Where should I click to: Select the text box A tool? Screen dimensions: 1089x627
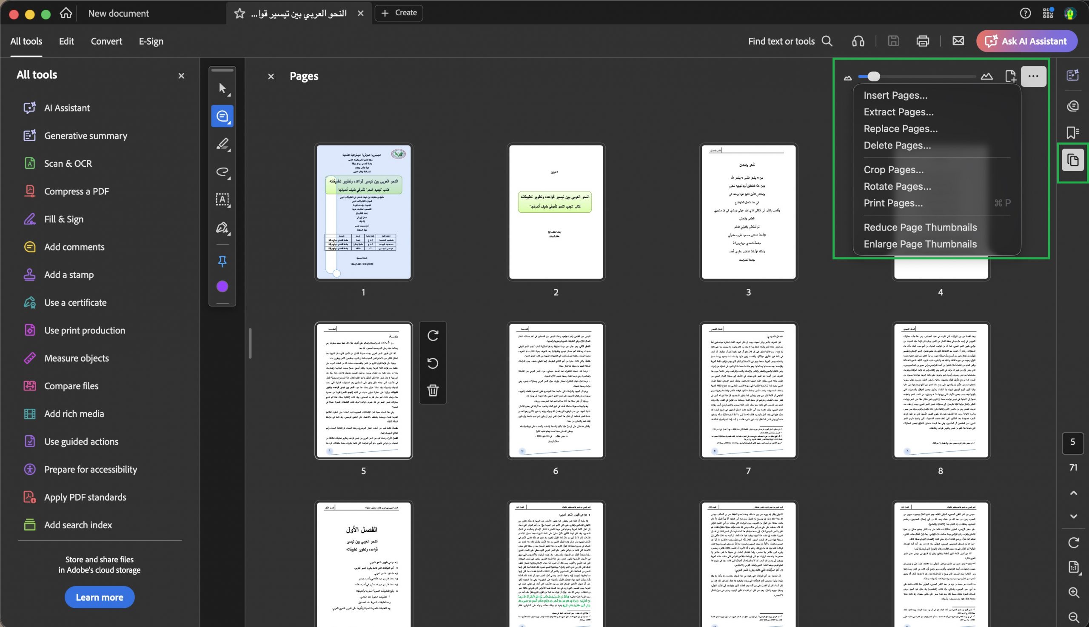click(222, 199)
